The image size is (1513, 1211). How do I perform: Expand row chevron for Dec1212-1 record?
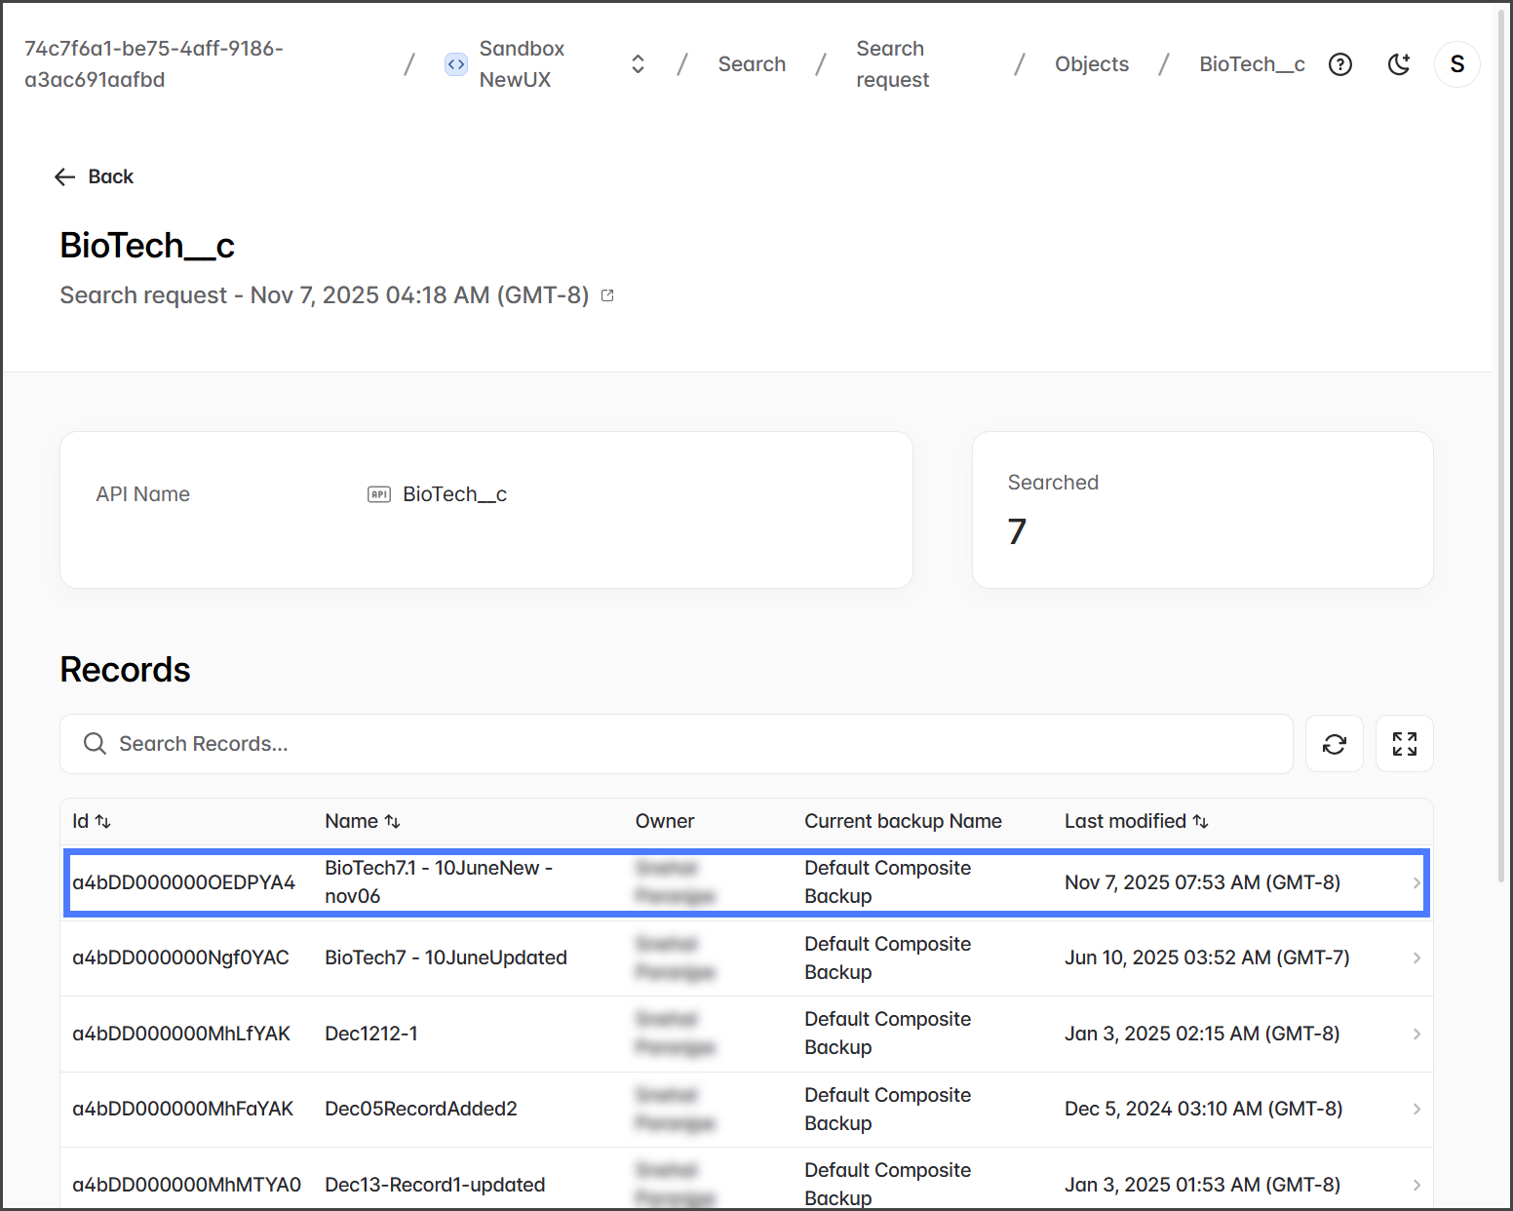(1416, 1034)
